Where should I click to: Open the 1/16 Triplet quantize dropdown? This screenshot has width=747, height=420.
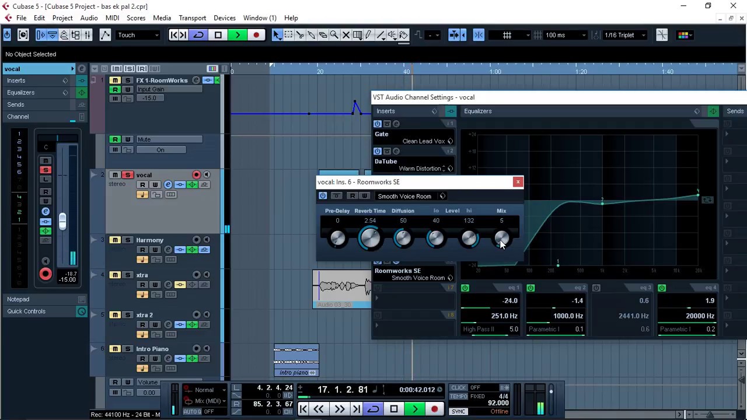pyautogui.click(x=625, y=35)
